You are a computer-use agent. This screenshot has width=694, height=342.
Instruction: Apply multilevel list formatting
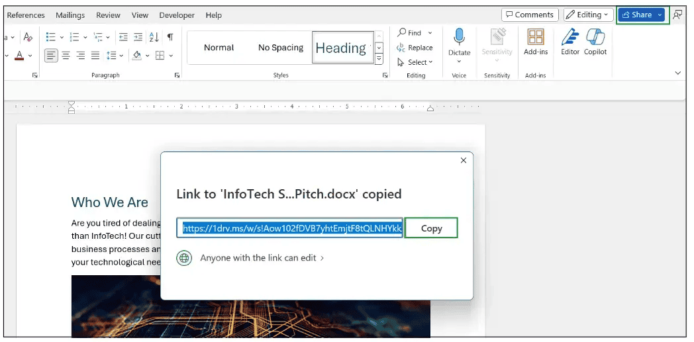[98, 37]
